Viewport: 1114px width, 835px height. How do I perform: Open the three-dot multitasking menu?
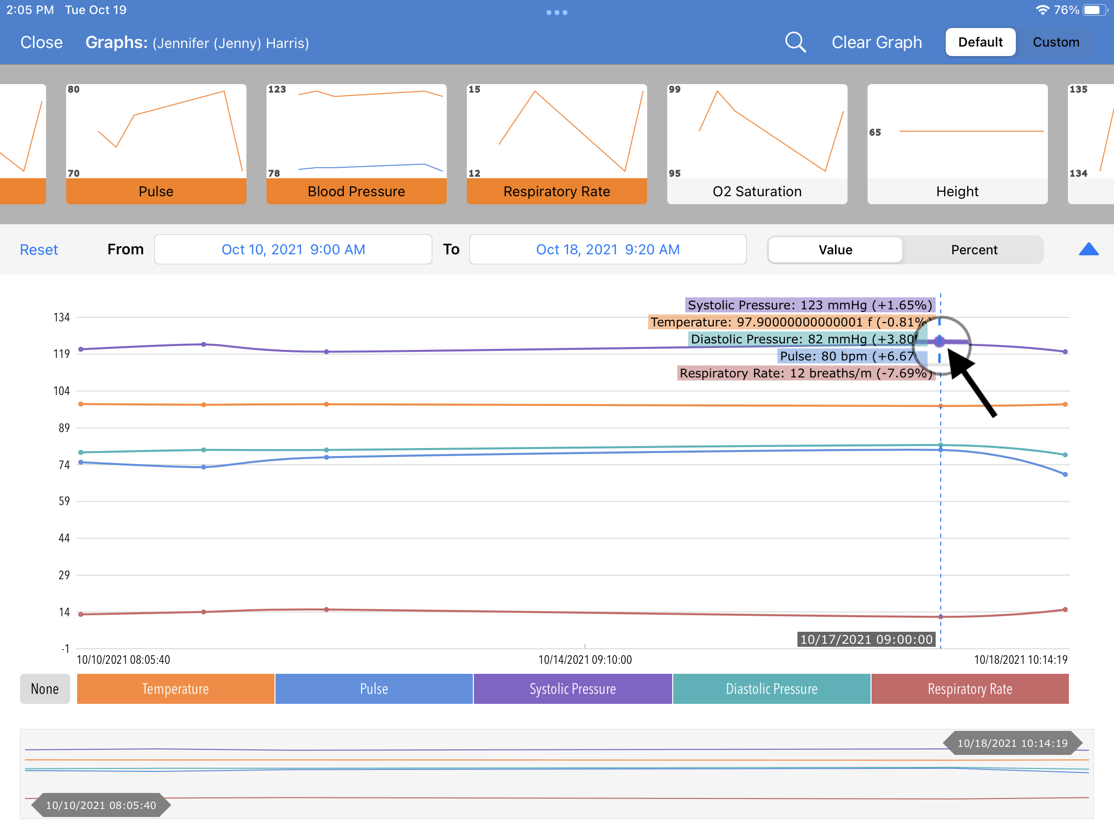(x=557, y=12)
